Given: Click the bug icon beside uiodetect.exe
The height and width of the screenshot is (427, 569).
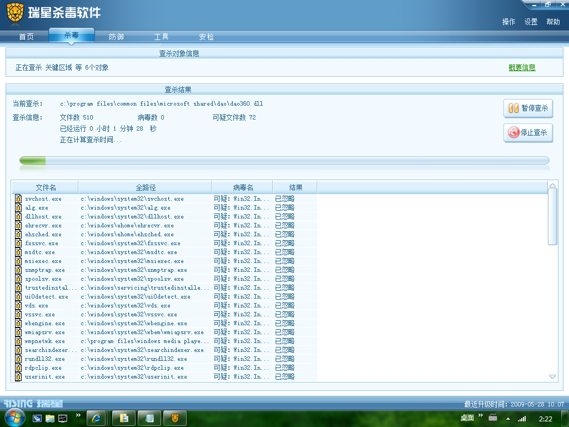Looking at the screenshot, I should coord(18,297).
